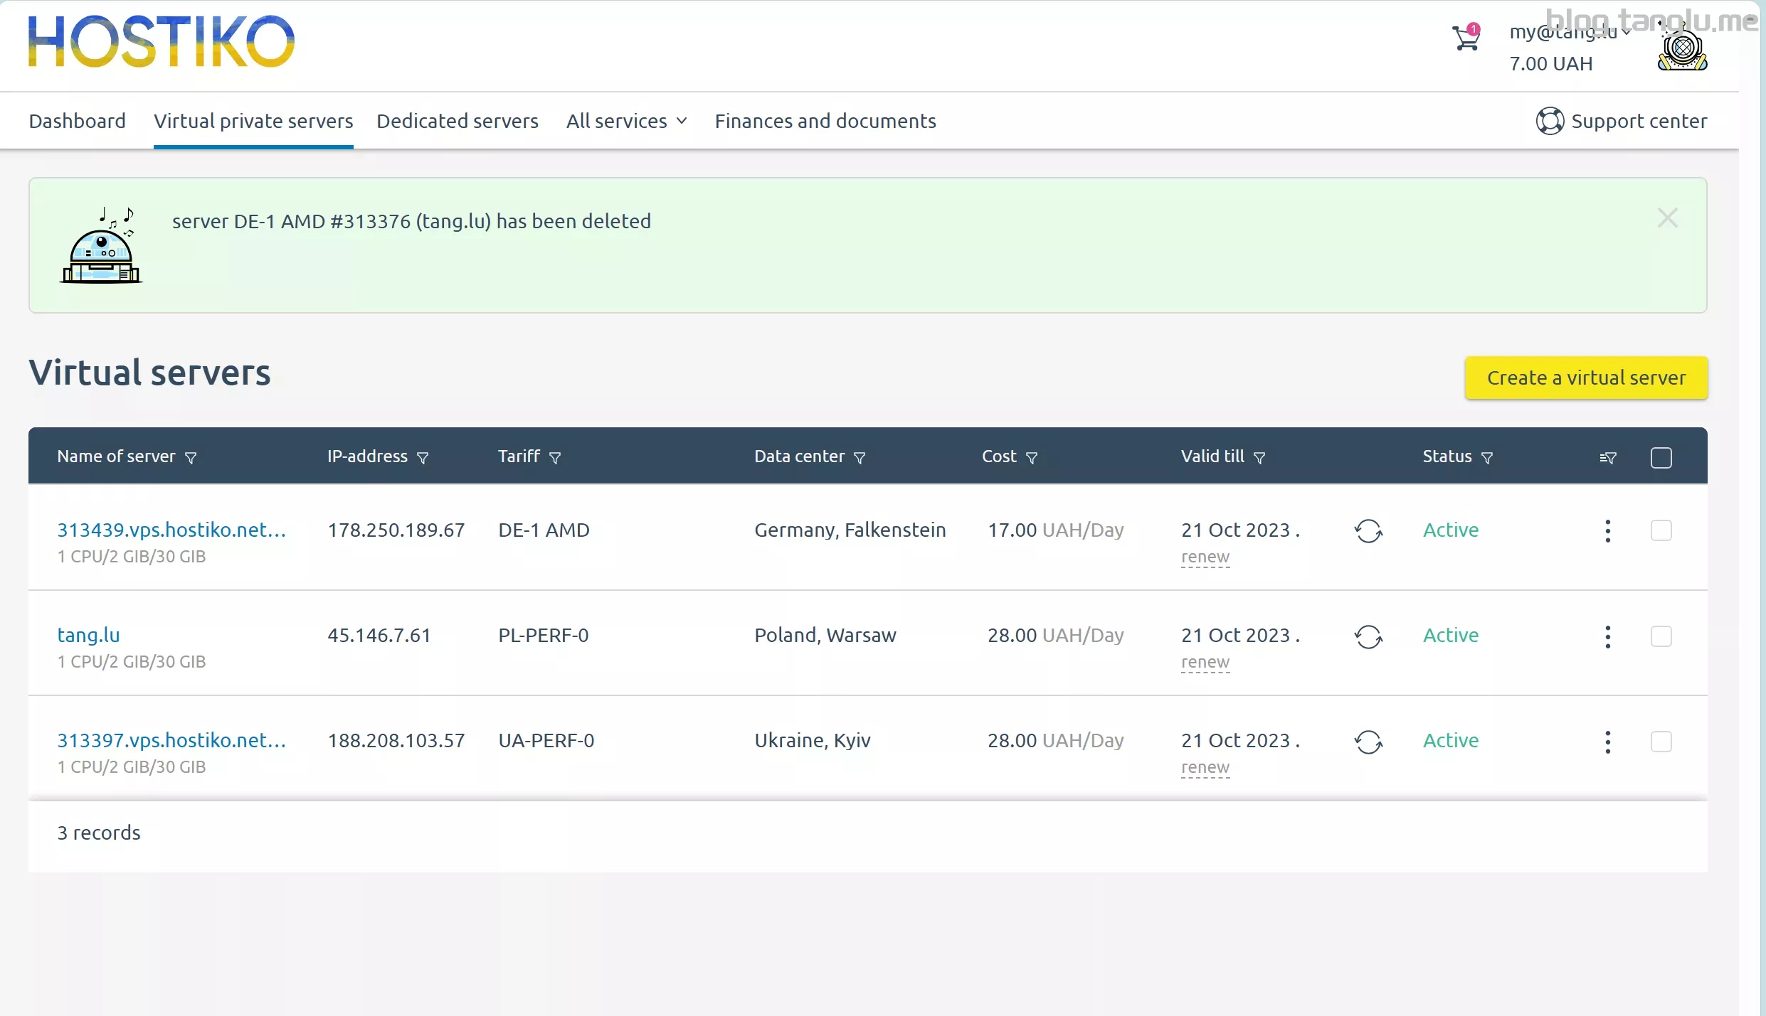Click Germany, Falkenstein data center cell
The image size is (1766, 1016).
(850, 530)
